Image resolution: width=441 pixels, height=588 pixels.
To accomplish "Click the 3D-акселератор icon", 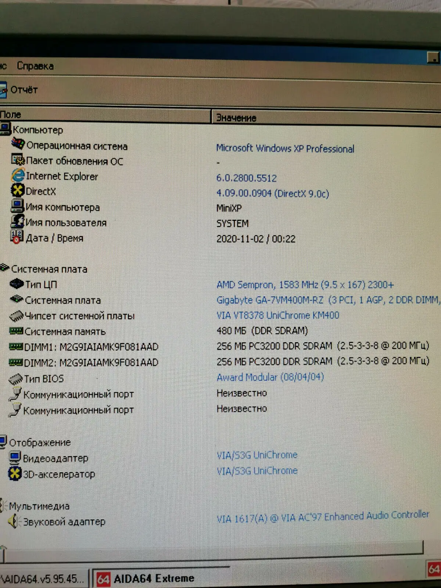I will pos(15,473).
